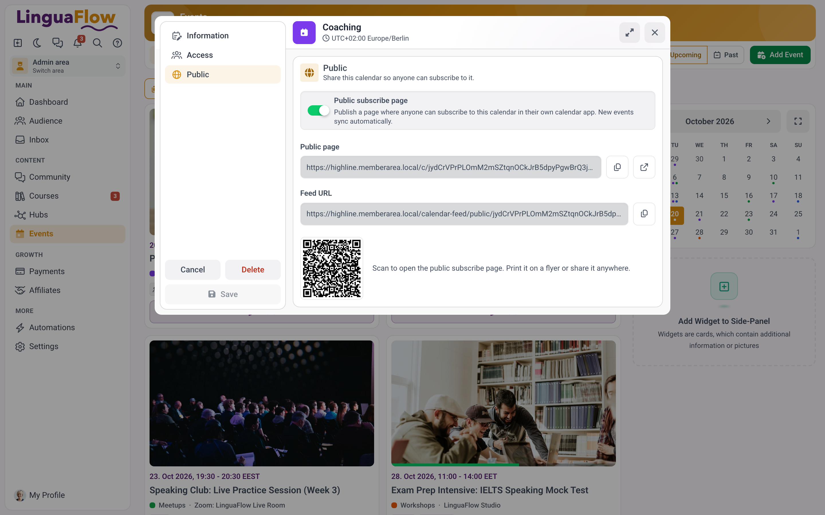Go to next month after October 2026
825x515 pixels.
tap(768, 121)
